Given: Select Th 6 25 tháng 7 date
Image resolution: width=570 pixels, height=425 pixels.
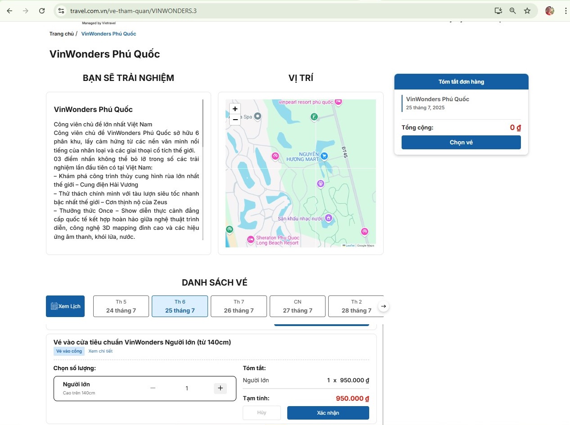Looking at the screenshot, I should click(x=180, y=306).
